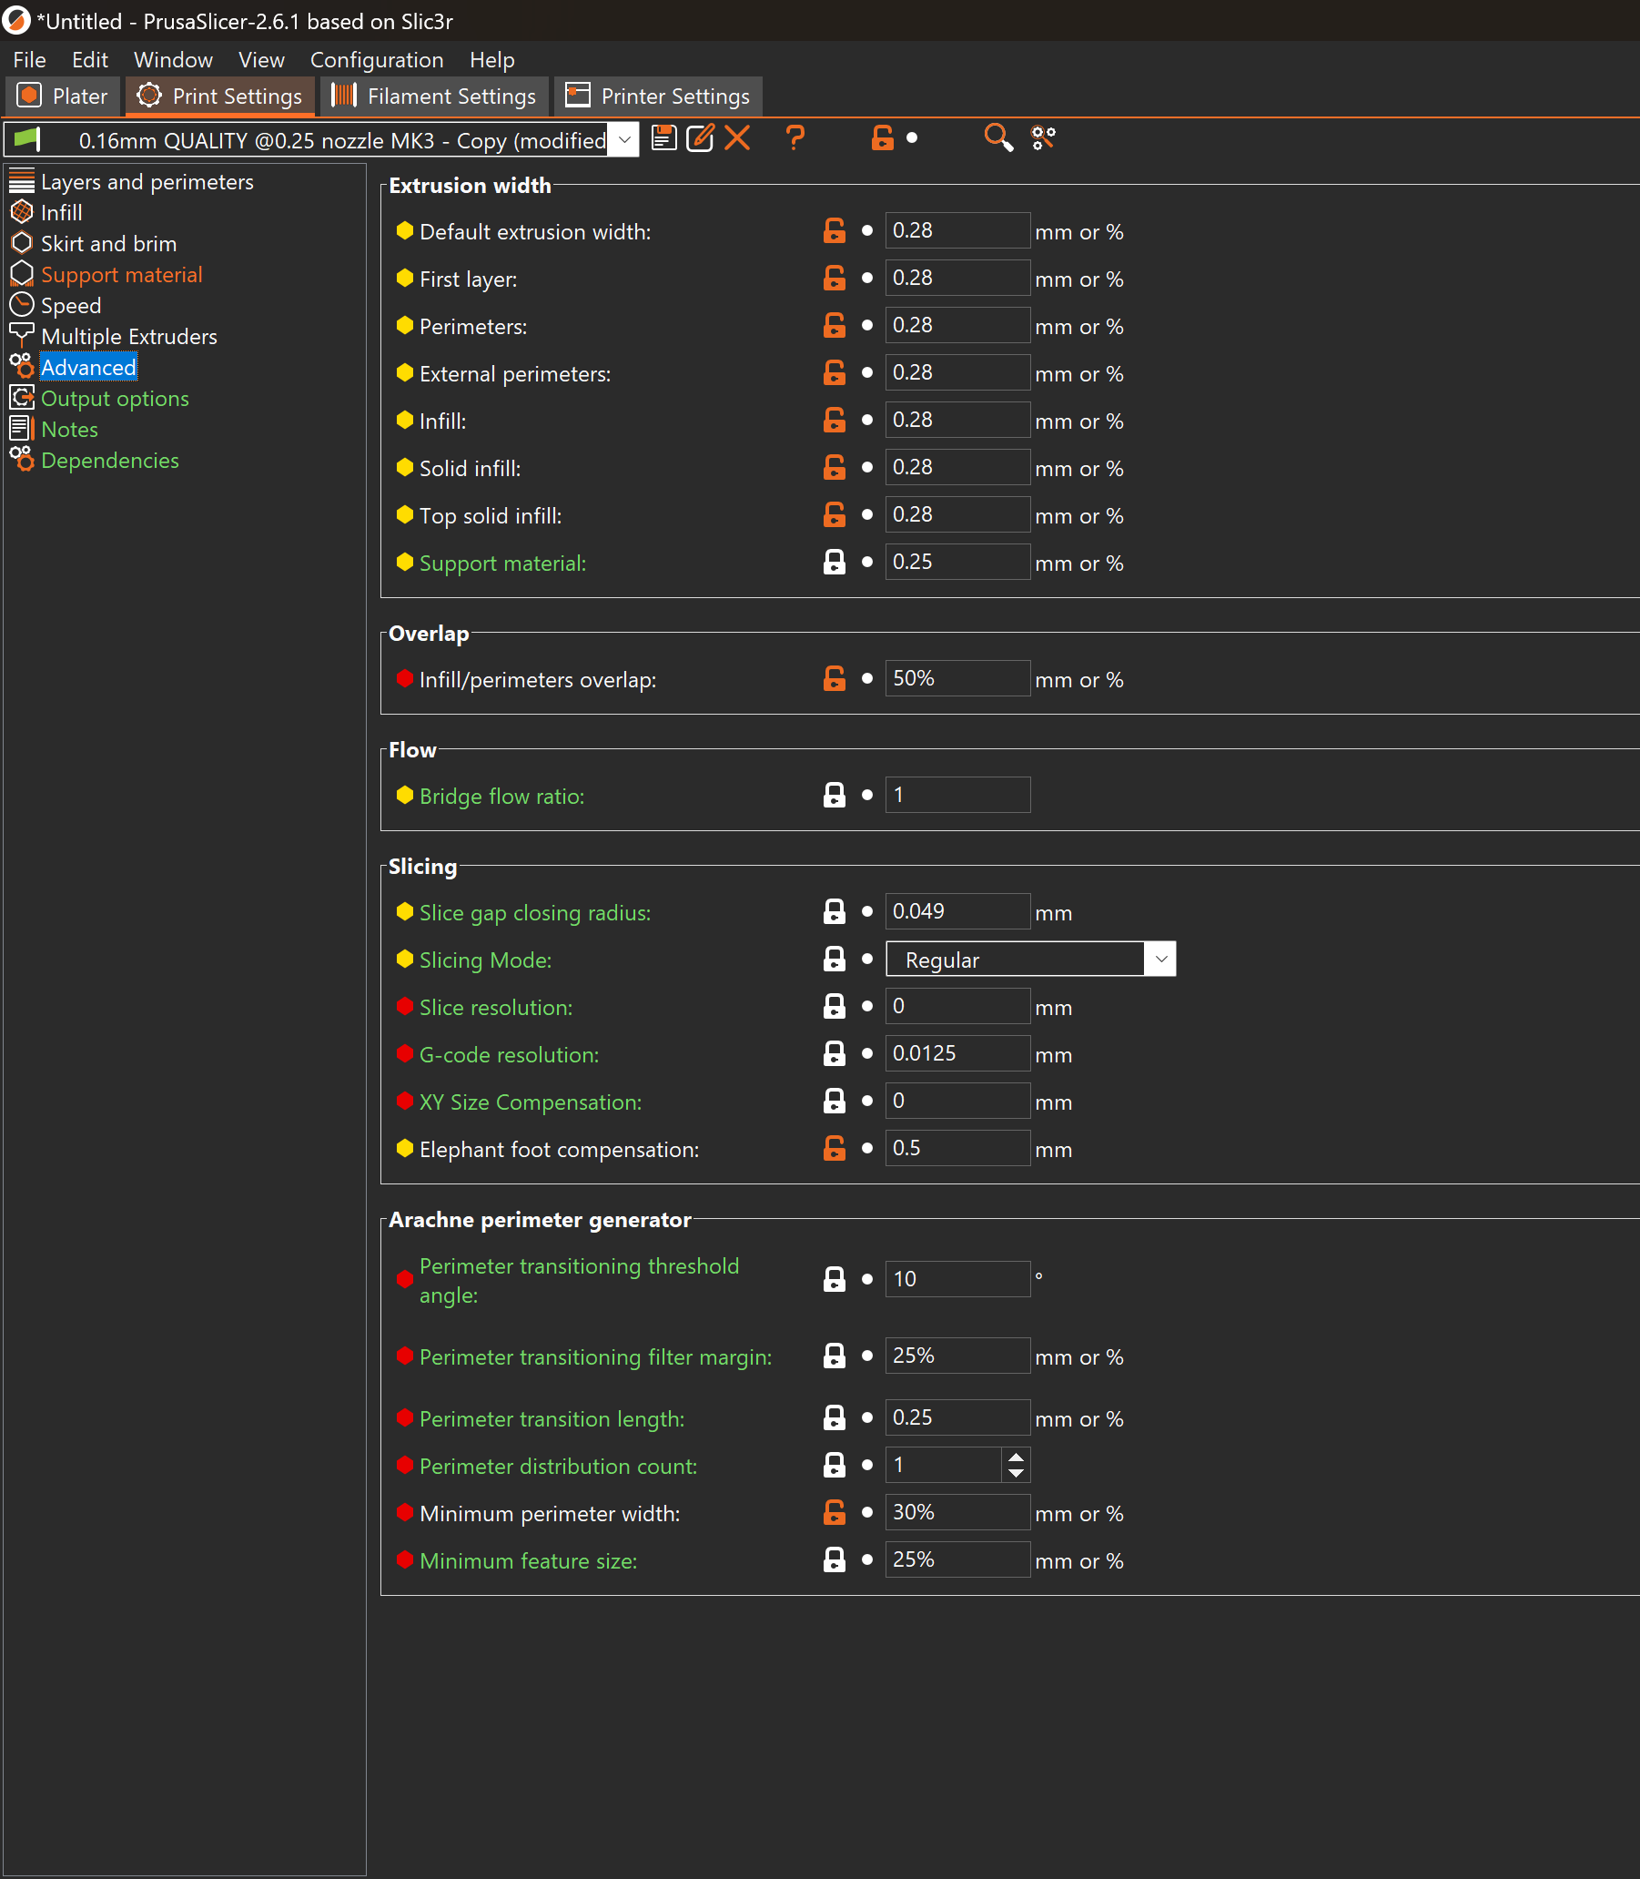Open Support material page in sidebar

click(121, 275)
